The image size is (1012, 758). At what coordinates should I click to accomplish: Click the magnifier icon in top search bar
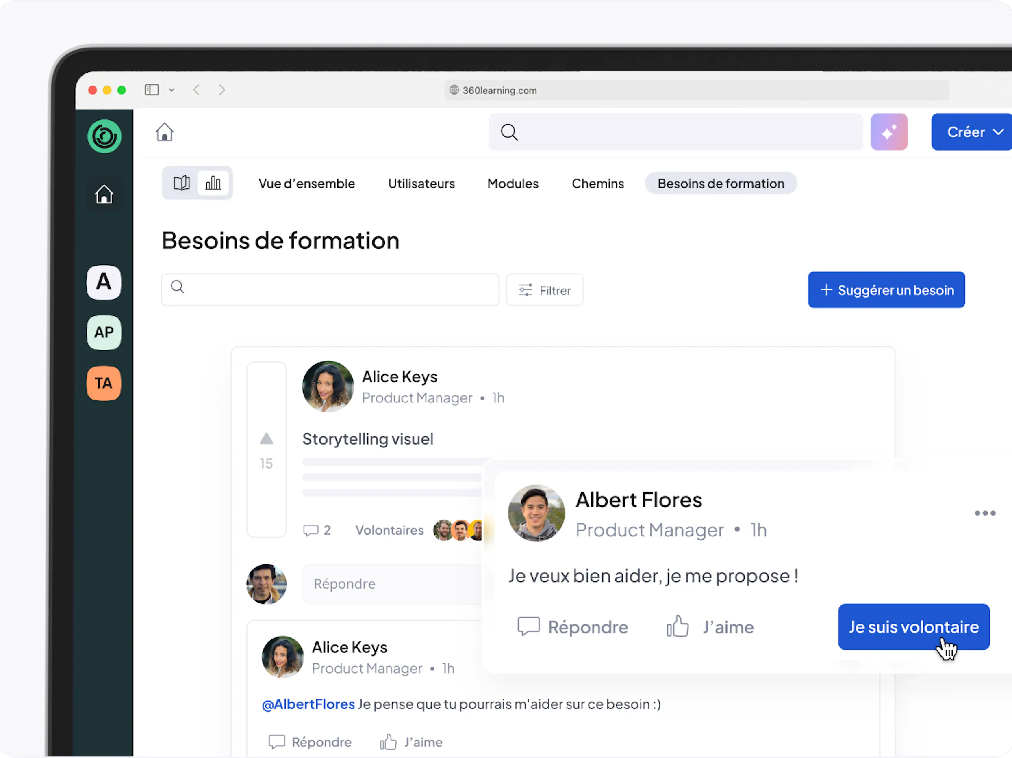(x=509, y=132)
